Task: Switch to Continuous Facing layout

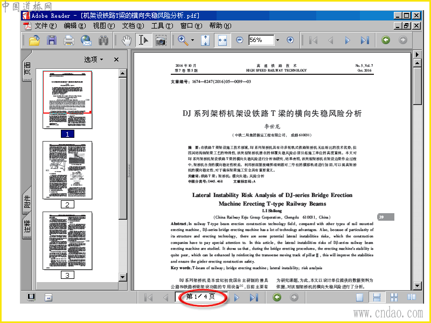Action: (x=394, y=297)
